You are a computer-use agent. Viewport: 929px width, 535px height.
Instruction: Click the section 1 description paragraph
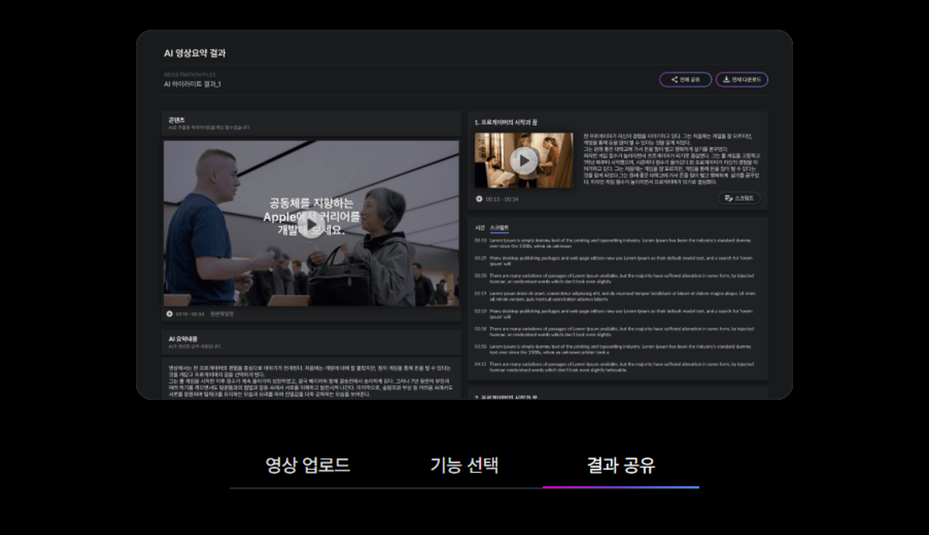pos(671,159)
